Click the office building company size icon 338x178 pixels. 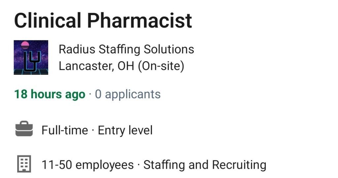pos(24,164)
